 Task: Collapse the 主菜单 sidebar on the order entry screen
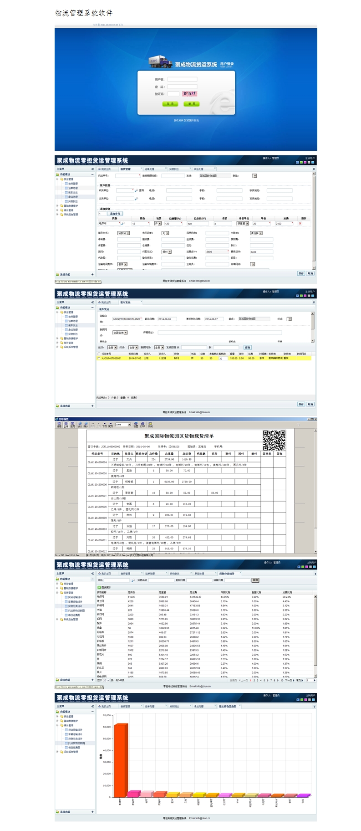pos(92,169)
